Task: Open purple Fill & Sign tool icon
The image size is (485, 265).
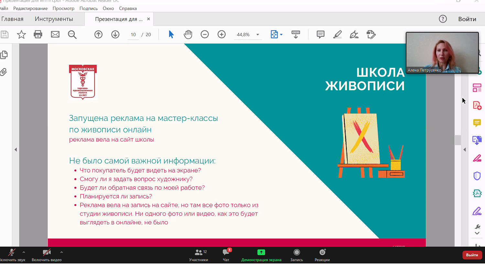Action: pyautogui.click(x=477, y=211)
